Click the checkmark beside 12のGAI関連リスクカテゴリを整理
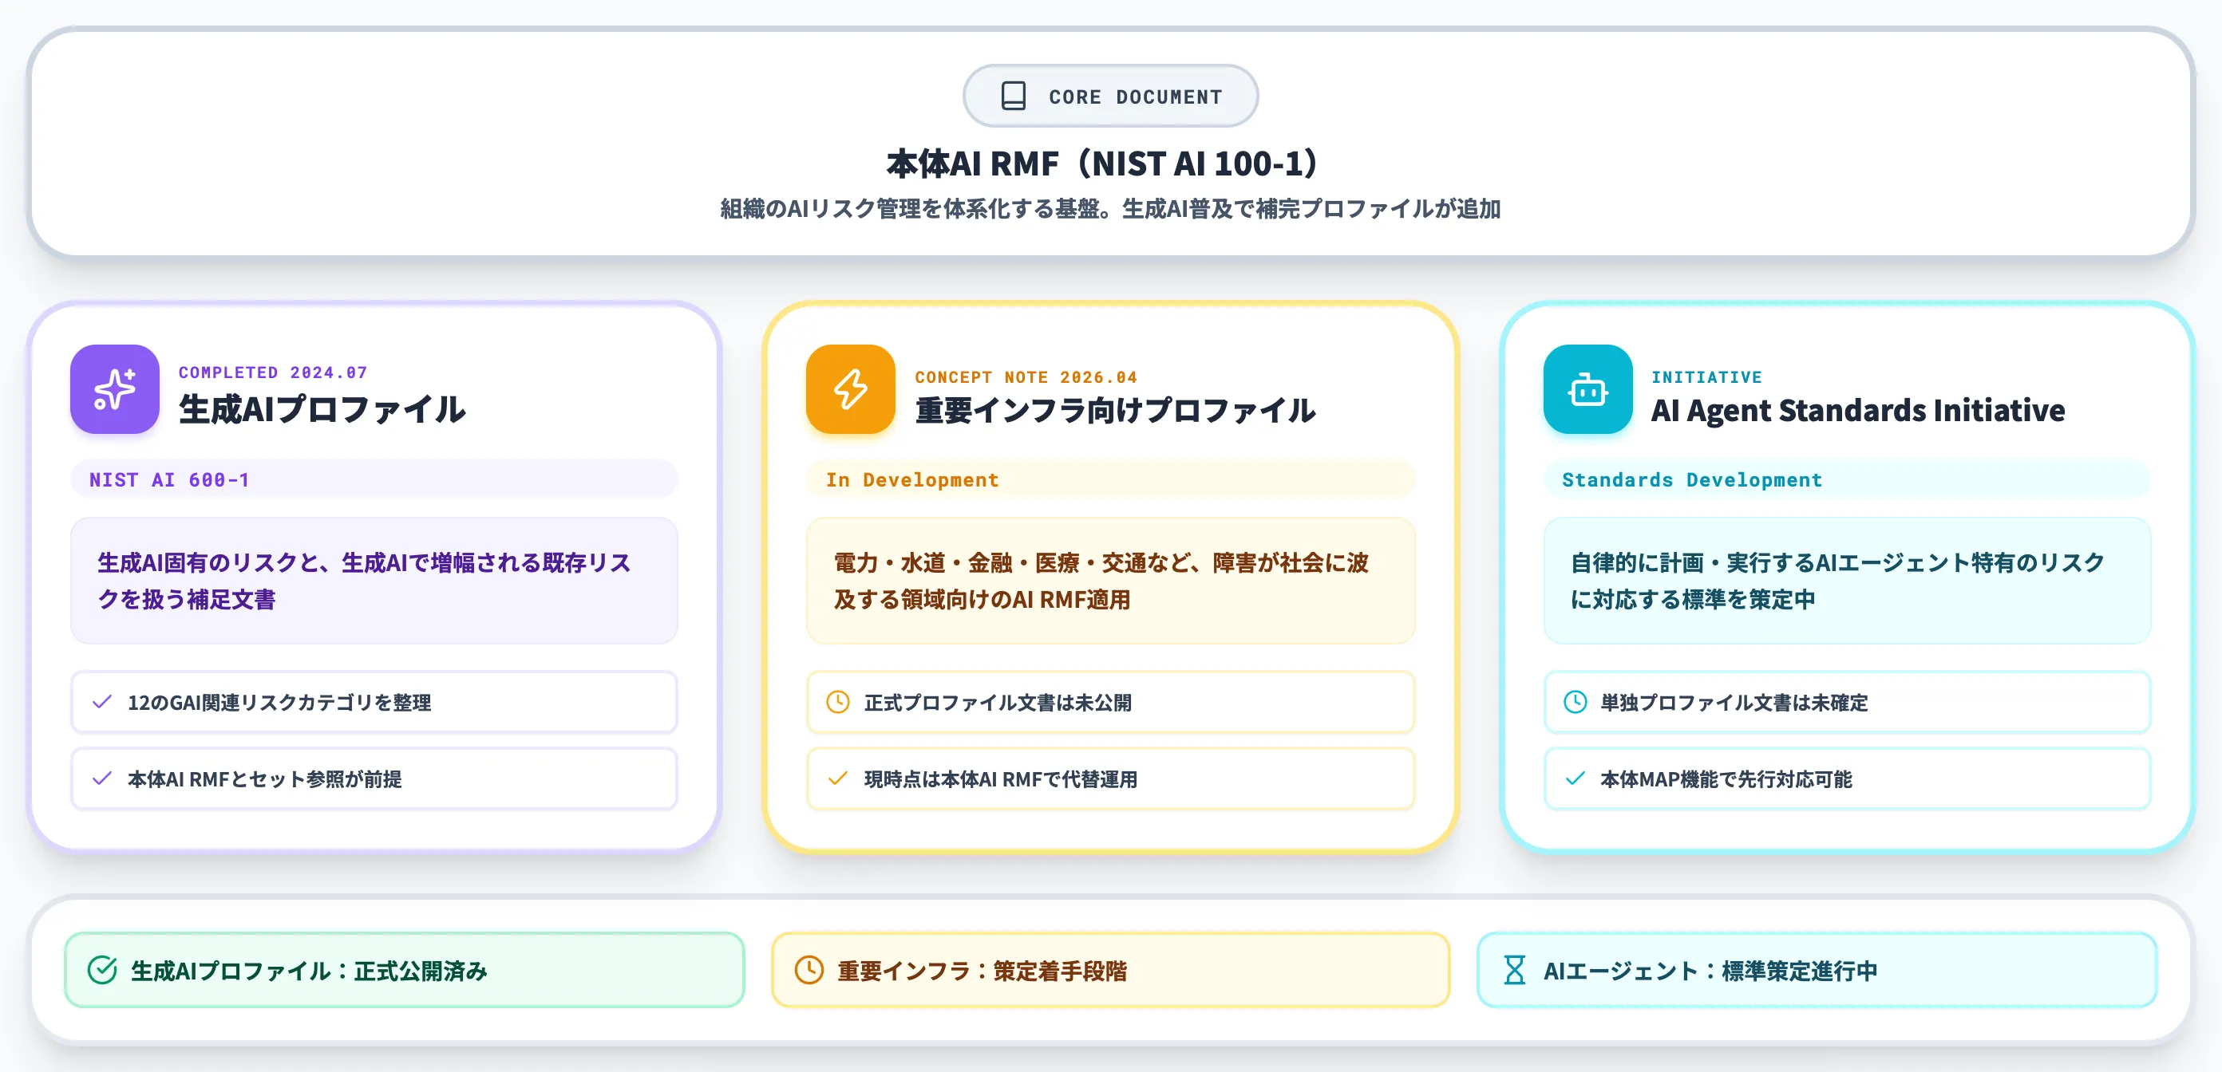Viewport: 2222px width, 1072px height. click(x=102, y=701)
